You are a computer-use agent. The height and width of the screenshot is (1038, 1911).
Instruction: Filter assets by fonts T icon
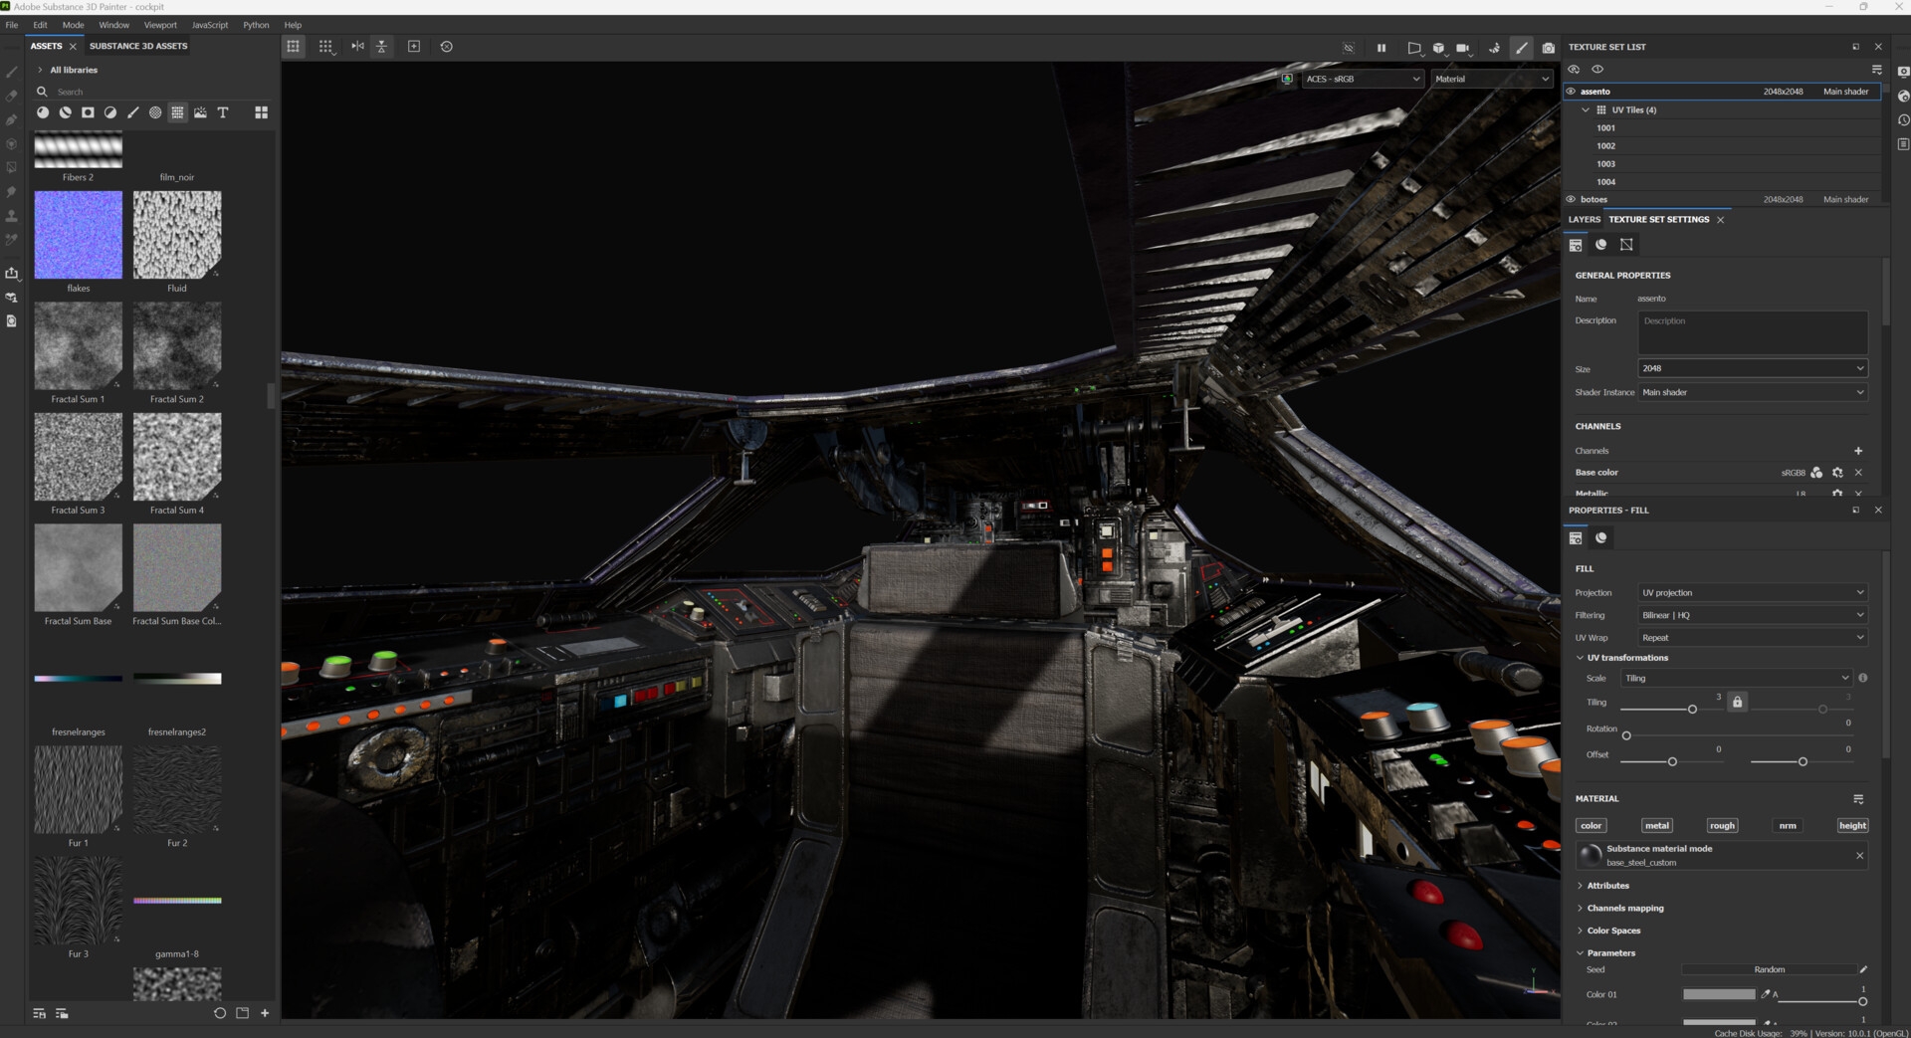click(x=223, y=112)
